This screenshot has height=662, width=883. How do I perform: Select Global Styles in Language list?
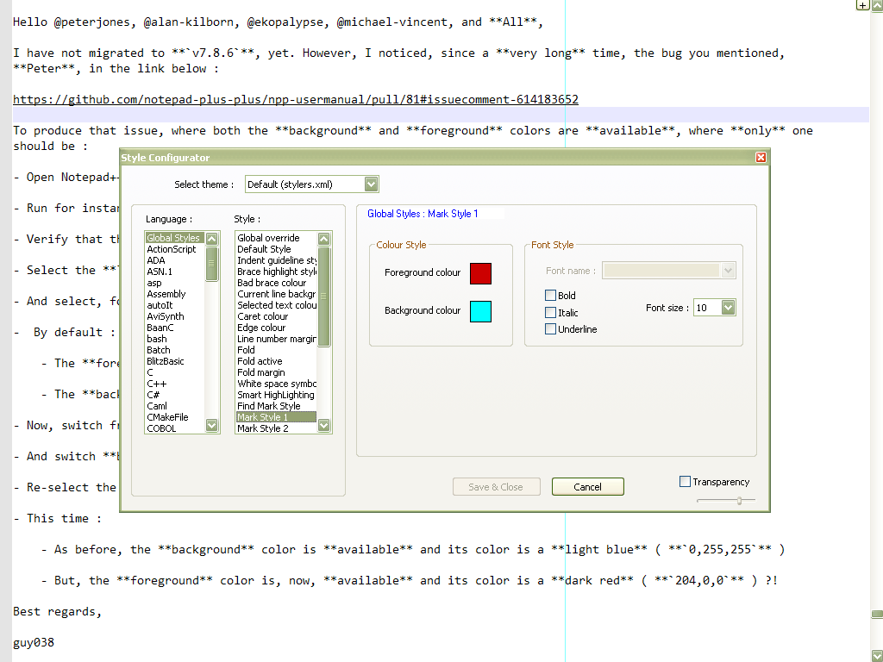(174, 238)
